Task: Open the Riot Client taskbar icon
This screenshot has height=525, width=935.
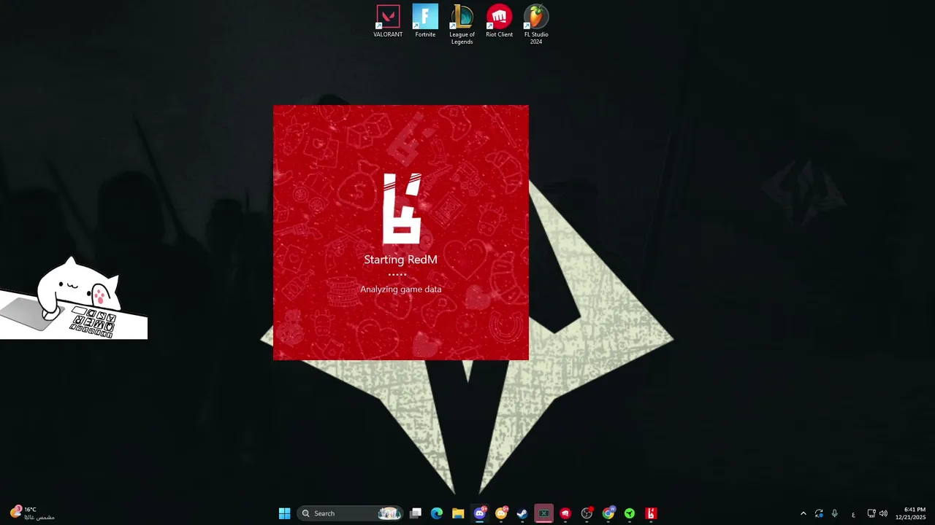Action: pos(565,513)
